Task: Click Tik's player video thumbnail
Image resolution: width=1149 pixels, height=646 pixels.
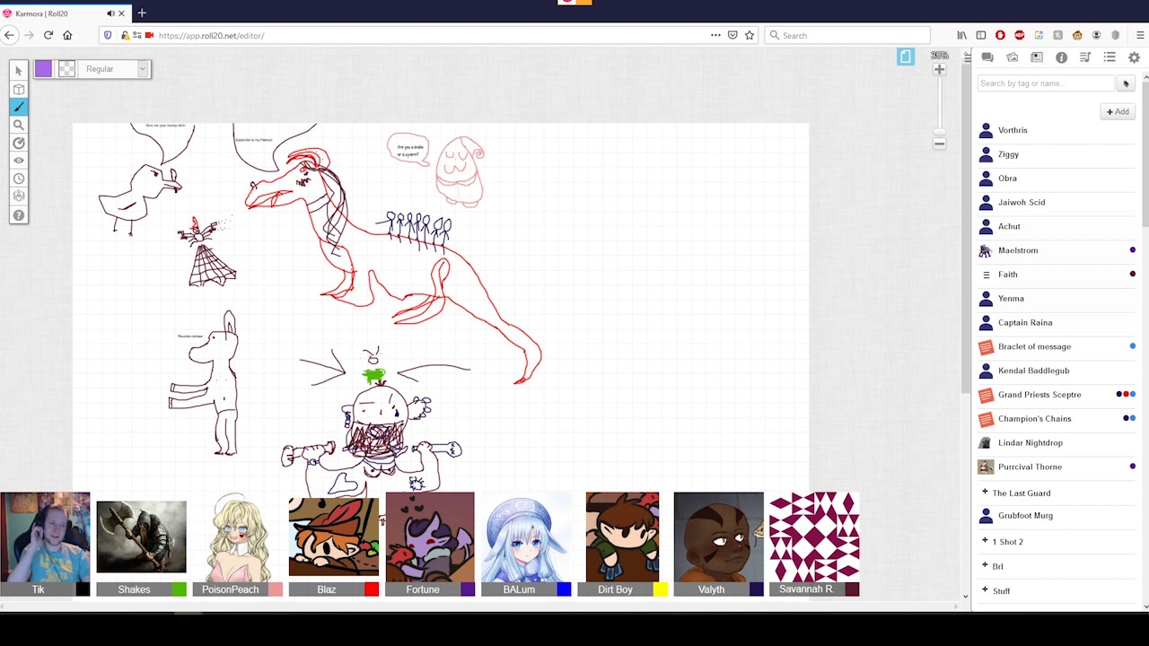Action: [45, 537]
